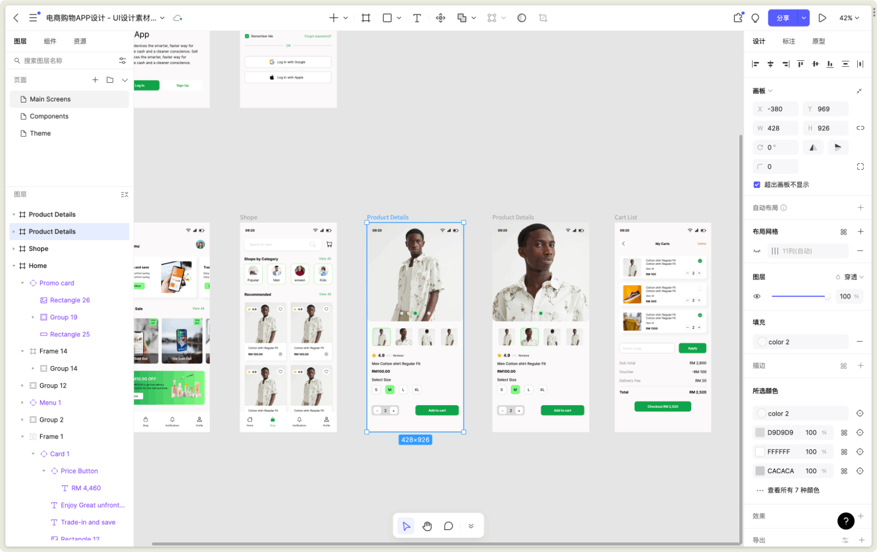Click the add new page plus icon
The image size is (877, 552).
pos(95,80)
